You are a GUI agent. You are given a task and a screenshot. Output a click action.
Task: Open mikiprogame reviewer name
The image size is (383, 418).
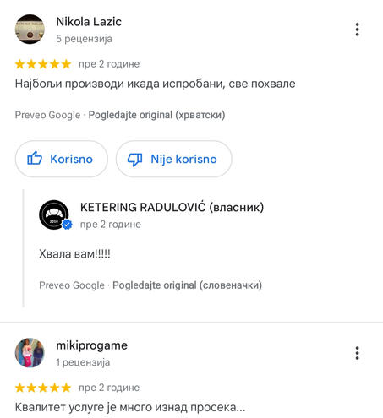(x=91, y=345)
